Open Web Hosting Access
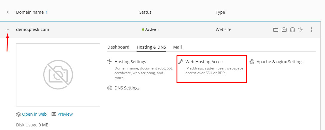Viewport: 325px width, 130px height. [x=205, y=62]
